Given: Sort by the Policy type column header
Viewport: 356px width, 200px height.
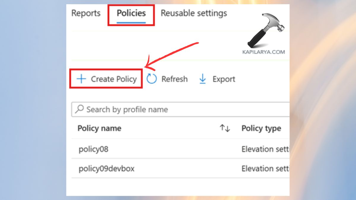Looking at the screenshot, I should click(x=261, y=128).
